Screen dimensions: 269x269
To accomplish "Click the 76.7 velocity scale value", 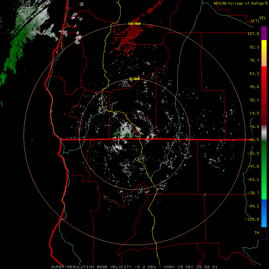I will click(254, 60).
